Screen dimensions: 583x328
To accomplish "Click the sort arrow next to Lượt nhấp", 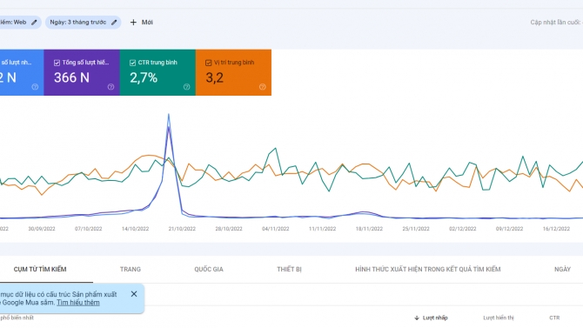I will coord(417,318).
